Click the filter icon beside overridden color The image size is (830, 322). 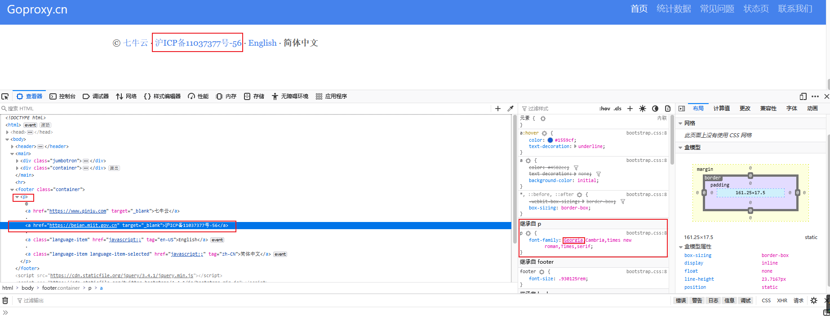[x=576, y=168]
